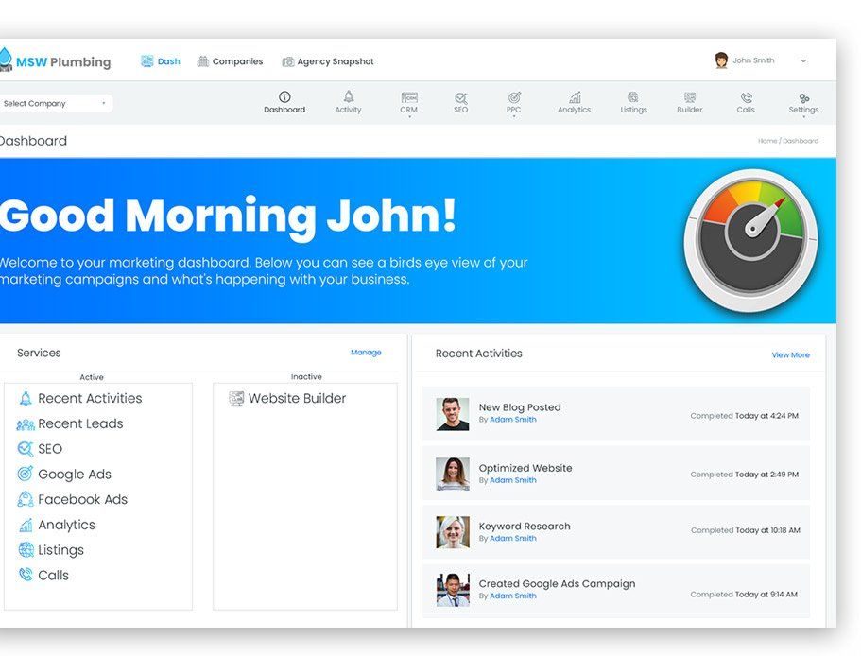The width and height of the screenshot is (861, 656).
Task: Click the Companies building icon
Action: (x=203, y=61)
